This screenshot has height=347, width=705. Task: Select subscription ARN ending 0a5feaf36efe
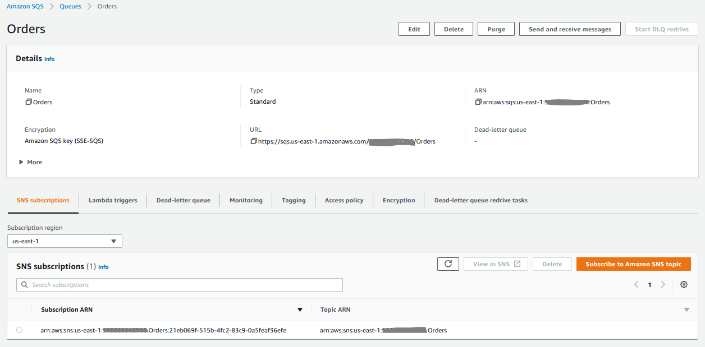click(163, 330)
